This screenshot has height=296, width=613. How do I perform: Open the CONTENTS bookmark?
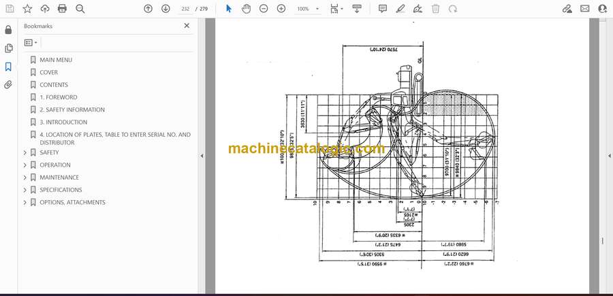[x=53, y=85]
